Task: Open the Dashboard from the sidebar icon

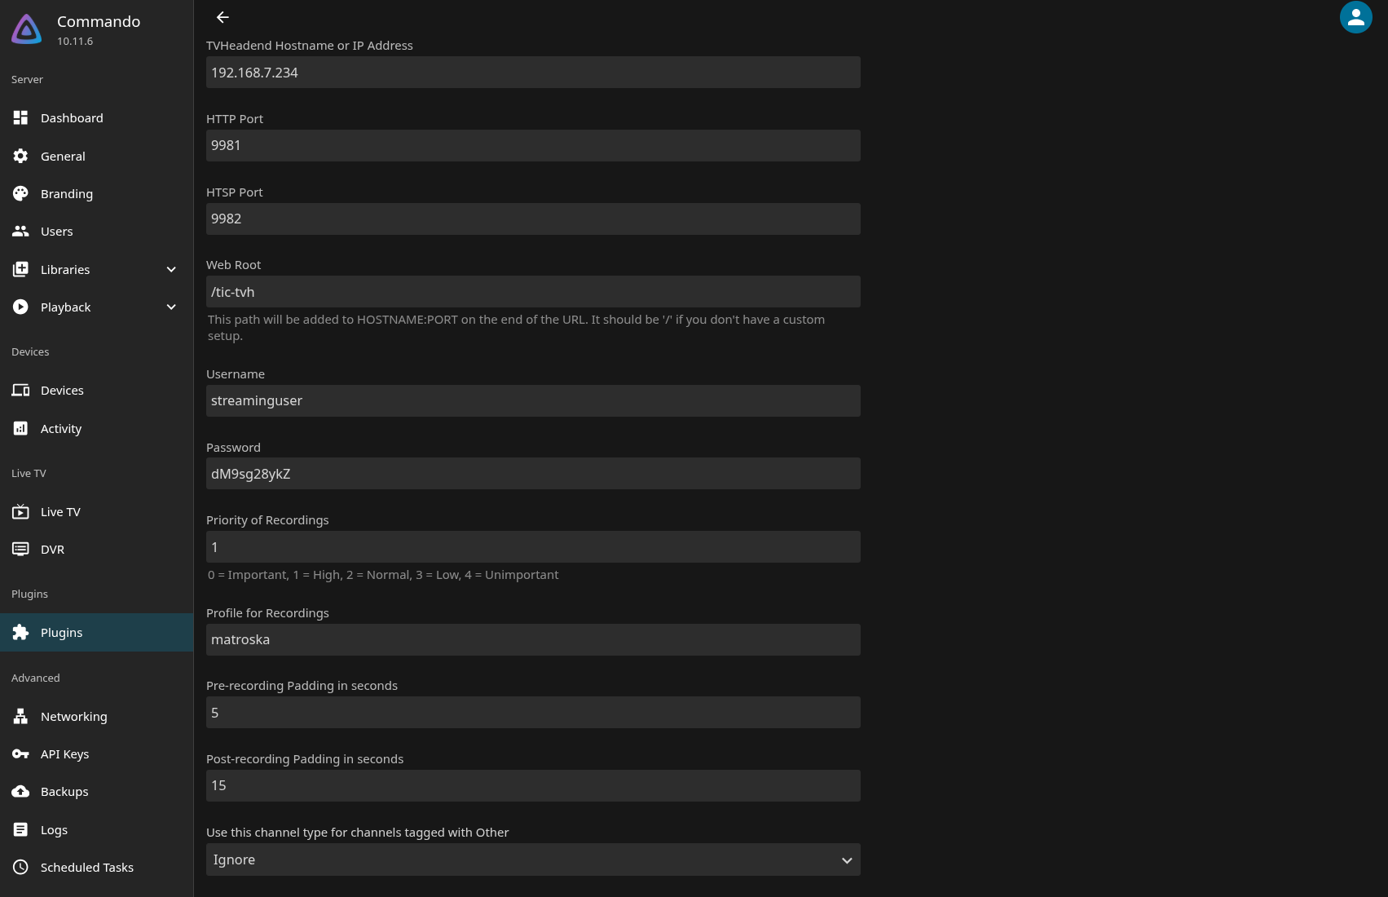Action: [x=20, y=117]
